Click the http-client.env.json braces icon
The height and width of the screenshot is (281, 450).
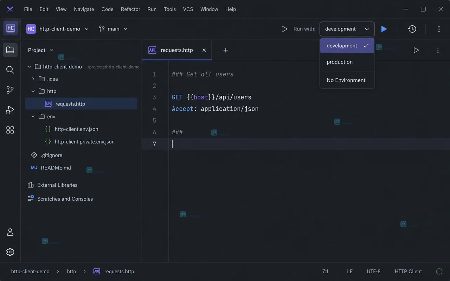(x=48, y=129)
